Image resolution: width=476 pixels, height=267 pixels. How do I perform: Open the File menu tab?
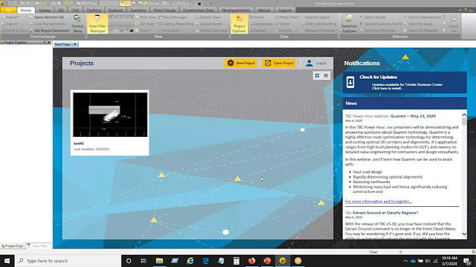[9, 10]
